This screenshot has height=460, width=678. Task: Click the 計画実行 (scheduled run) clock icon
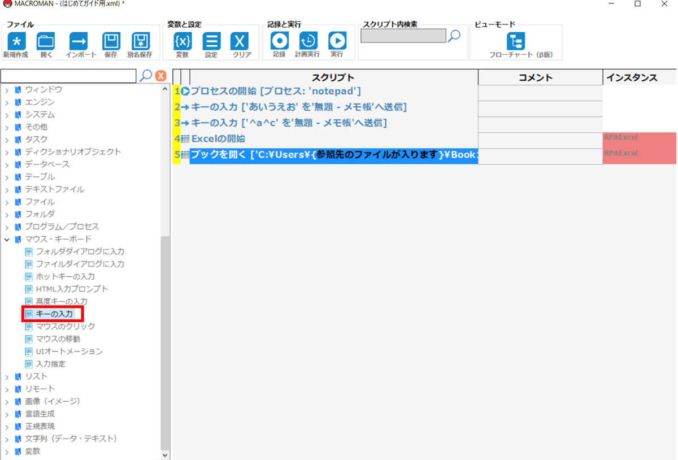308,41
